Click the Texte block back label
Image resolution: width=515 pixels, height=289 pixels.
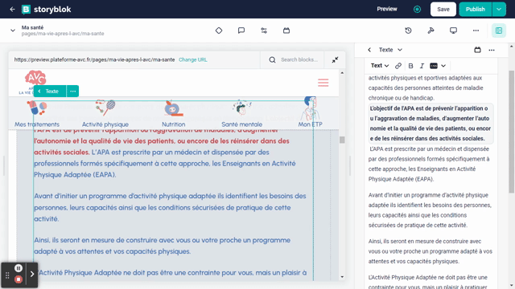pyautogui.click(x=50, y=91)
